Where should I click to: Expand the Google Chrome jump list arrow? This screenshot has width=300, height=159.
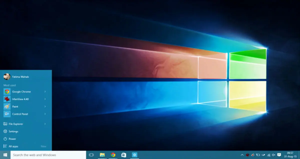tap(45, 92)
